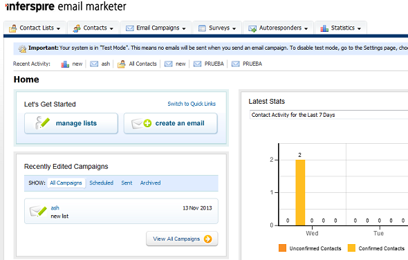This screenshot has height=260, width=408.
Task: Expand the Contact Lists dropdown arrow
Action: point(58,28)
